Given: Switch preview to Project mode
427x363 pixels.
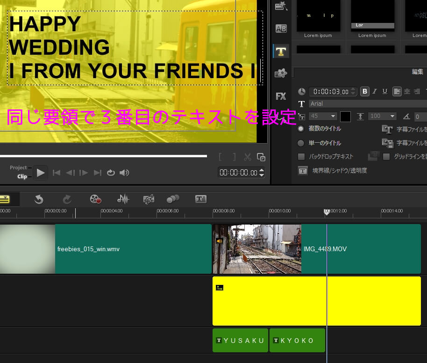Looking at the screenshot, I should tap(18, 167).
